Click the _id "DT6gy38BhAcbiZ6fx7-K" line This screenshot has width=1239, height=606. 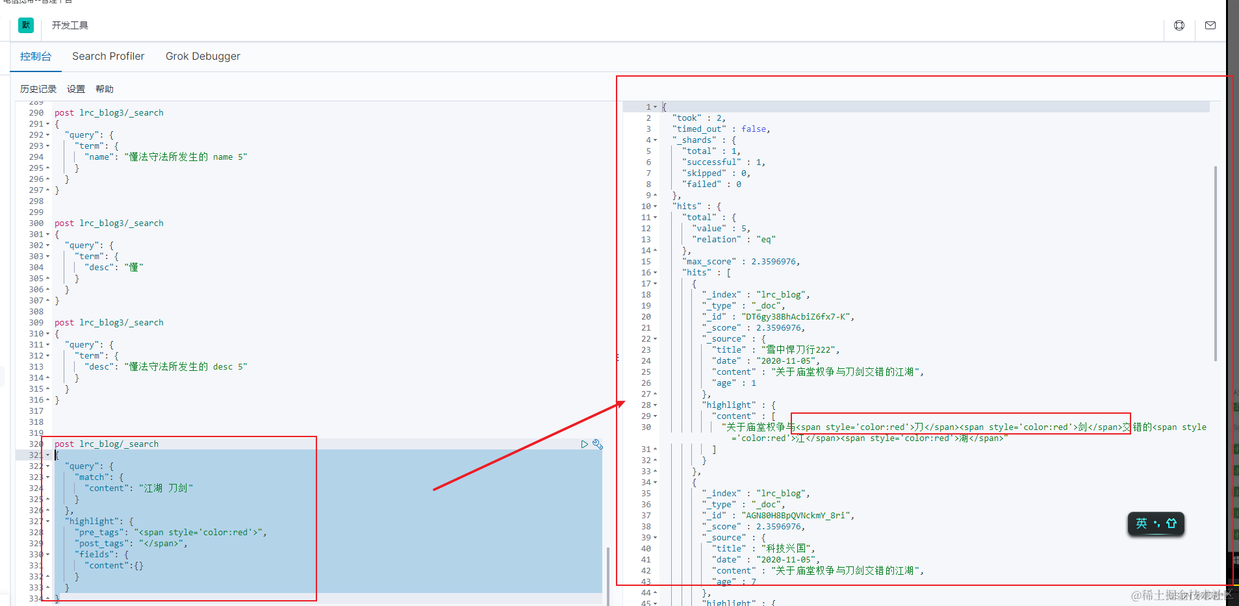778,317
